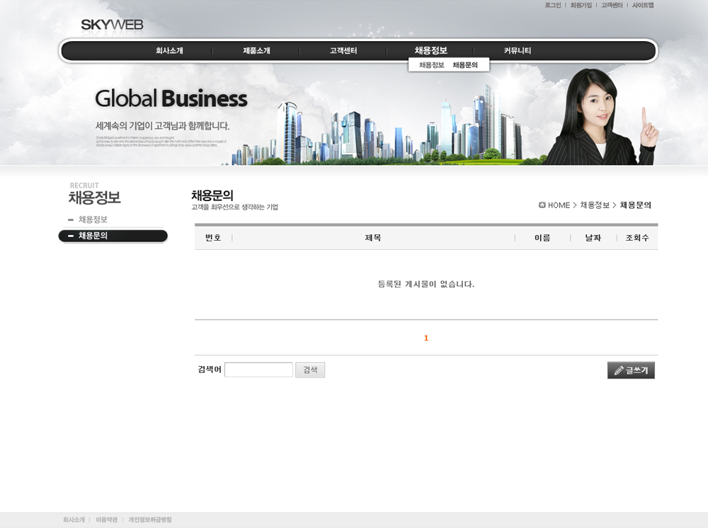Select 회사소개 in the main navigation bar
708x531 pixels.
[x=169, y=51]
